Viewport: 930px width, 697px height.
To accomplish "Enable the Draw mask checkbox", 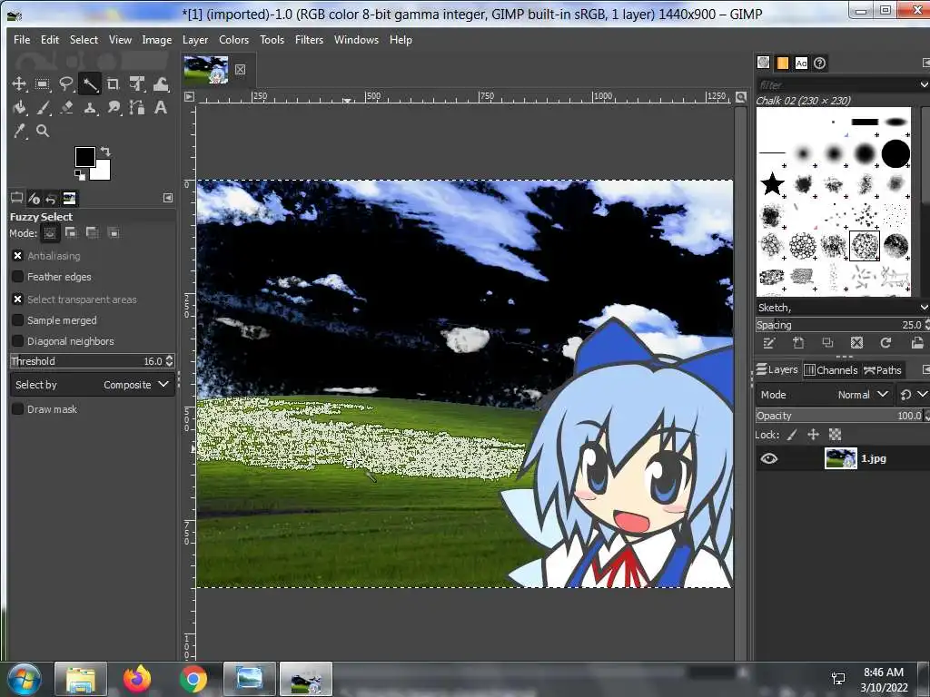I will tap(18, 409).
